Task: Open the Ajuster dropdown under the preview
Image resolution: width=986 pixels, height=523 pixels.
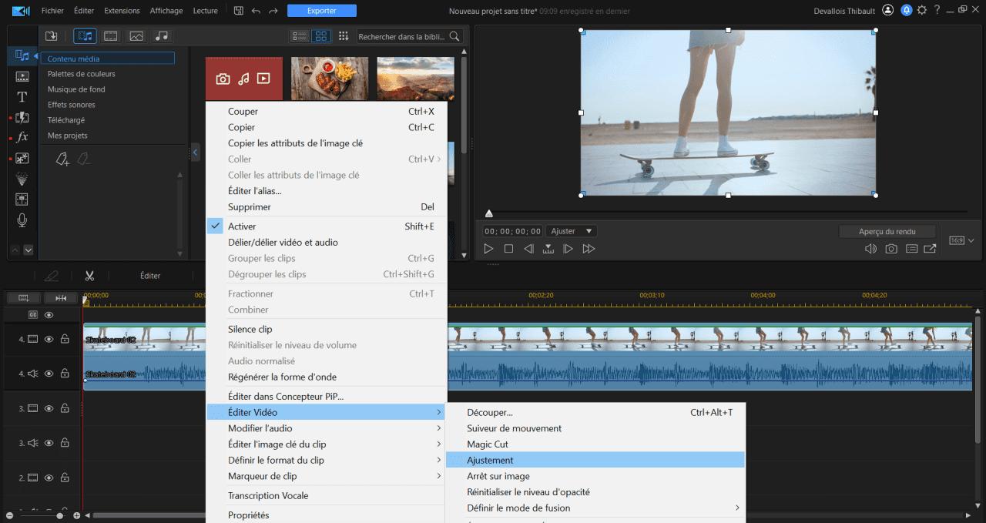Action: (x=571, y=230)
